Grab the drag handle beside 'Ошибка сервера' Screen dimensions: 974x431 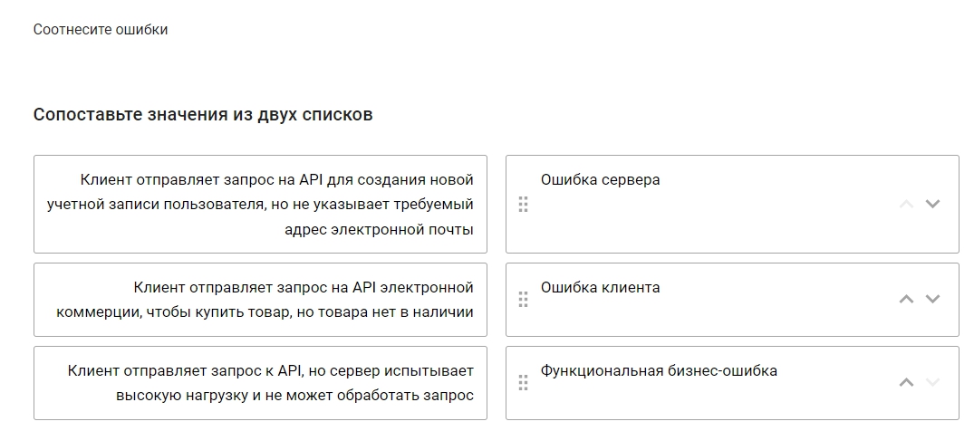523,205
